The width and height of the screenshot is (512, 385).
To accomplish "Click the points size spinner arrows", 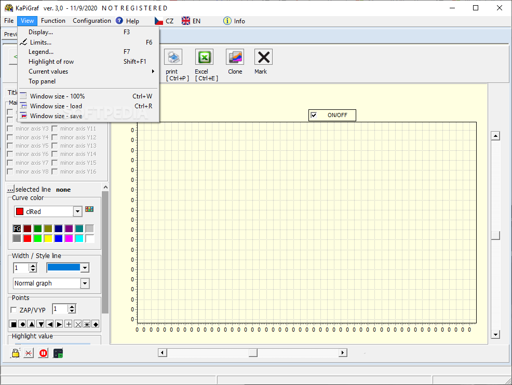I will point(72,309).
